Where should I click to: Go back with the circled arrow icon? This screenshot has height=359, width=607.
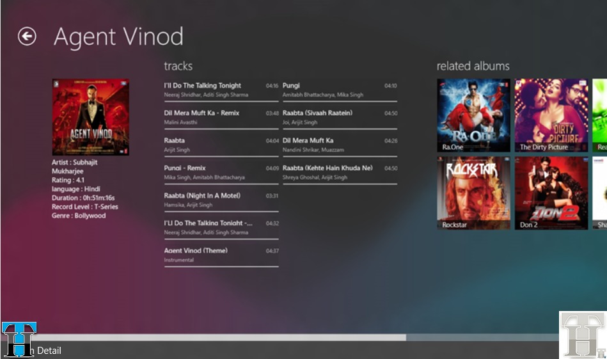click(27, 36)
